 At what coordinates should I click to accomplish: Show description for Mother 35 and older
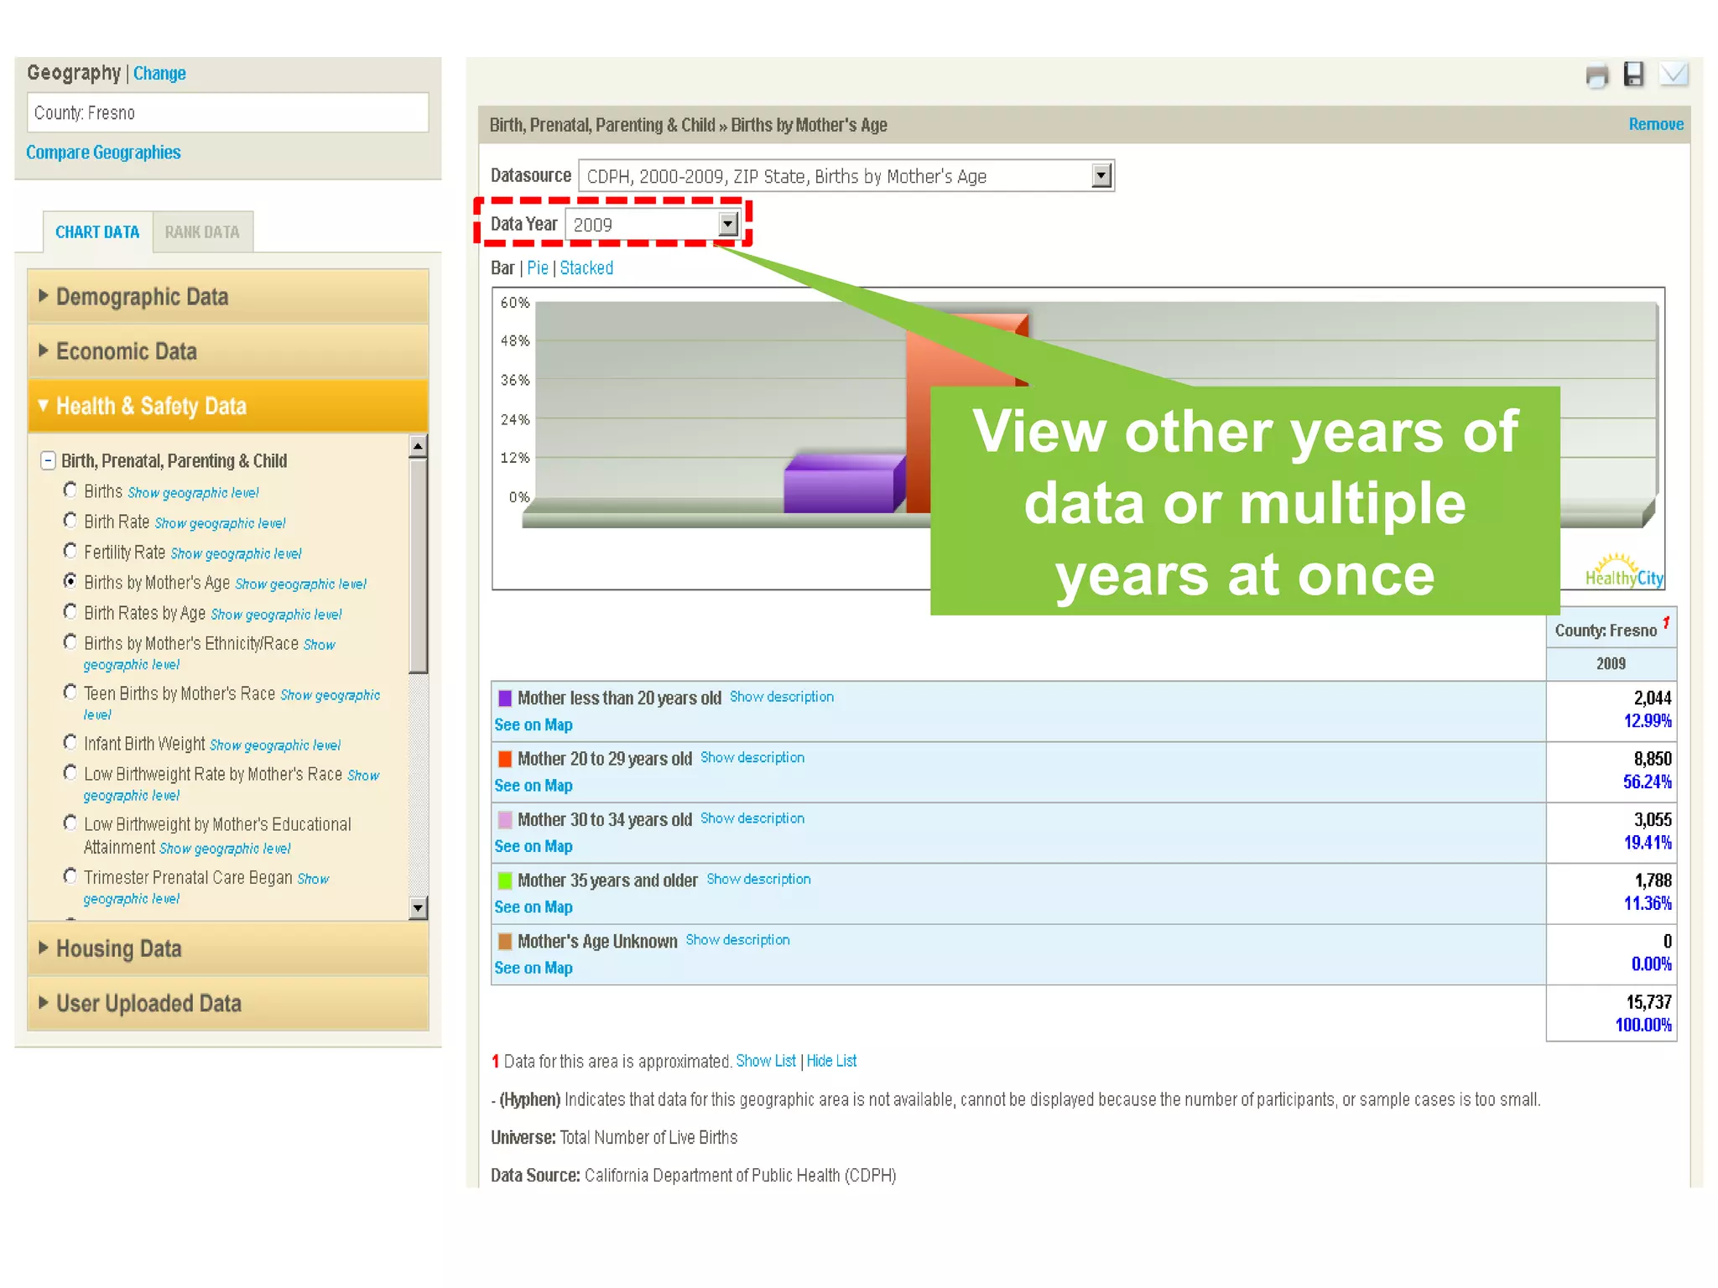(x=758, y=879)
